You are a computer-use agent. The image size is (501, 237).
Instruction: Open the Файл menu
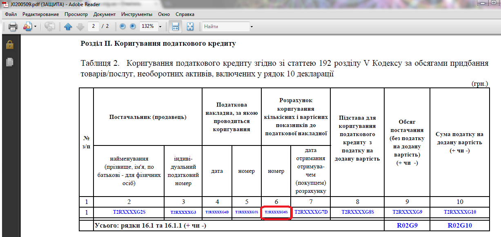(11, 14)
